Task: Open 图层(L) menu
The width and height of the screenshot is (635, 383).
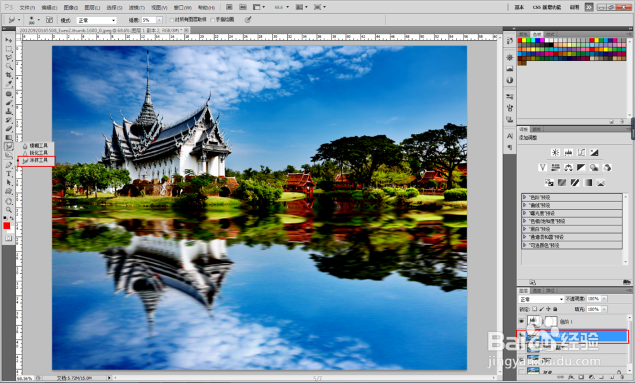Action: tap(92, 8)
